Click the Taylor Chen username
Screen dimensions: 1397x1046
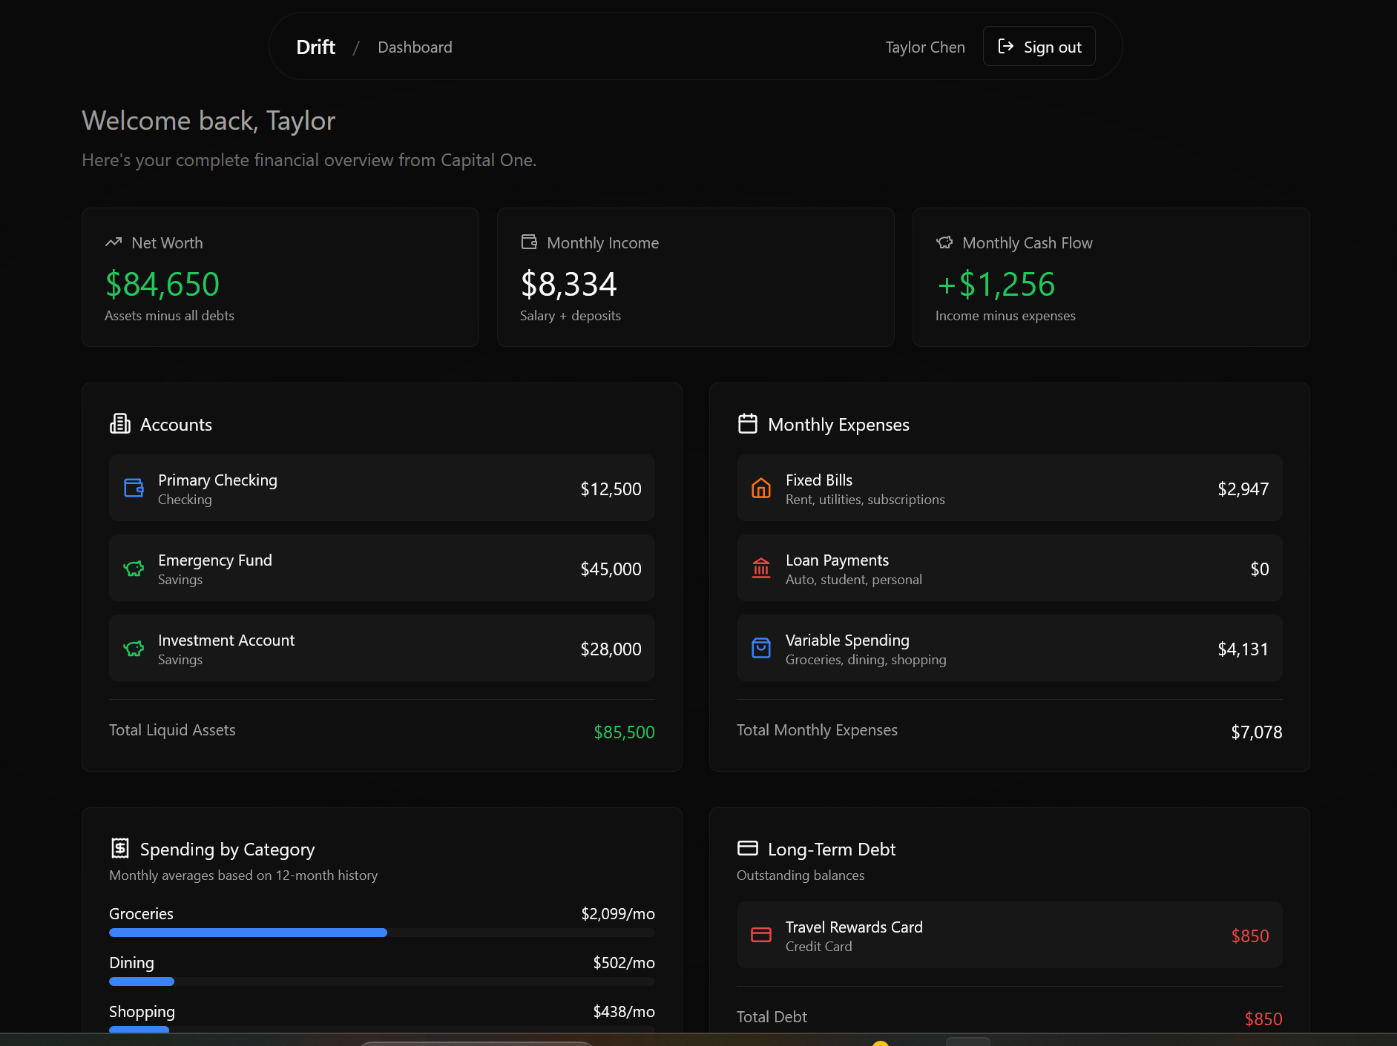click(924, 47)
